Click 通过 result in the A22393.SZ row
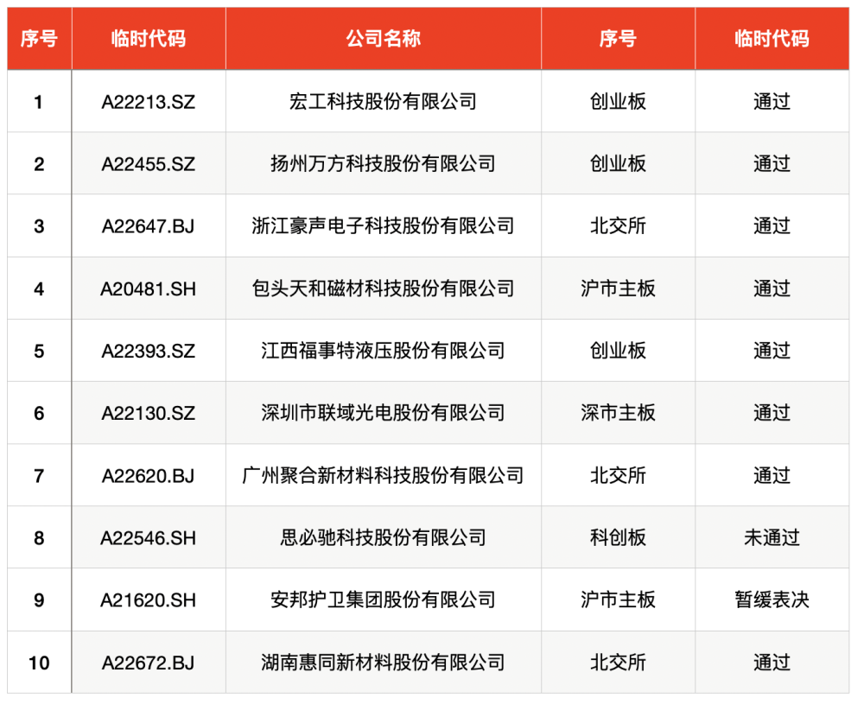This screenshot has height=704, width=864. (772, 351)
